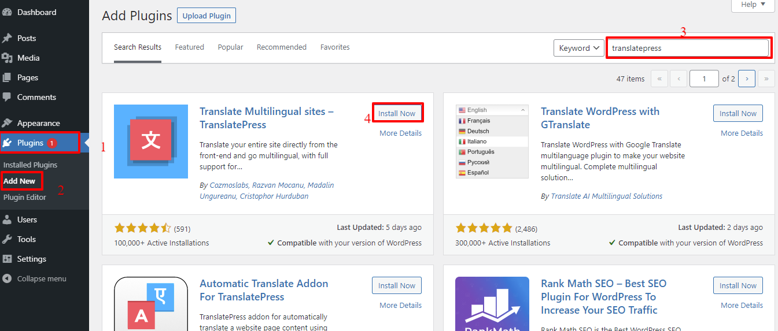The height and width of the screenshot is (331, 778).
Task: Click the GTranslate five-star rating
Action: pyautogui.click(x=484, y=228)
